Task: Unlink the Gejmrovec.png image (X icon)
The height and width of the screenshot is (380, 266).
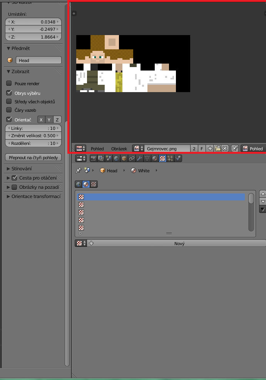Action: click(x=225, y=148)
